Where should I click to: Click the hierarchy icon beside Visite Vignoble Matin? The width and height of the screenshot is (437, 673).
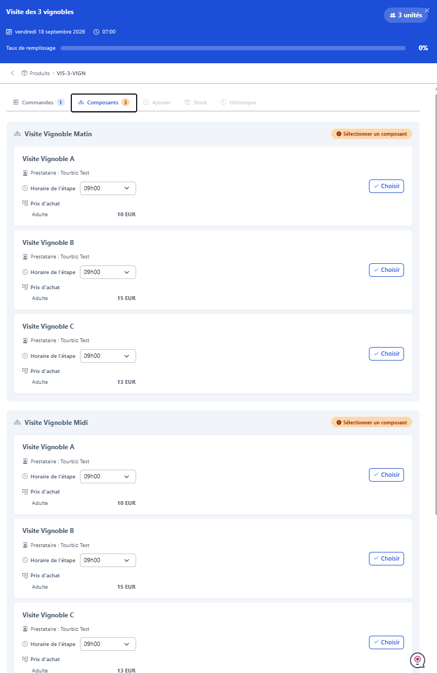pyautogui.click(x=17, y=134)
